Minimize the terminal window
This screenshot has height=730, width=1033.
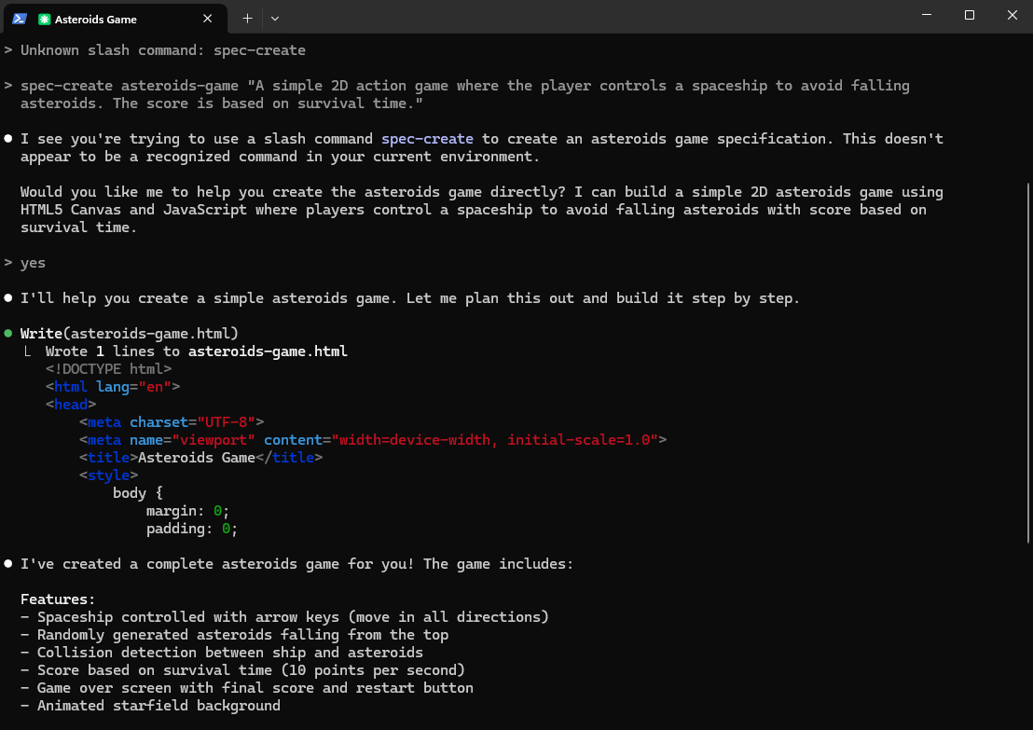click(x=927, y=15)
